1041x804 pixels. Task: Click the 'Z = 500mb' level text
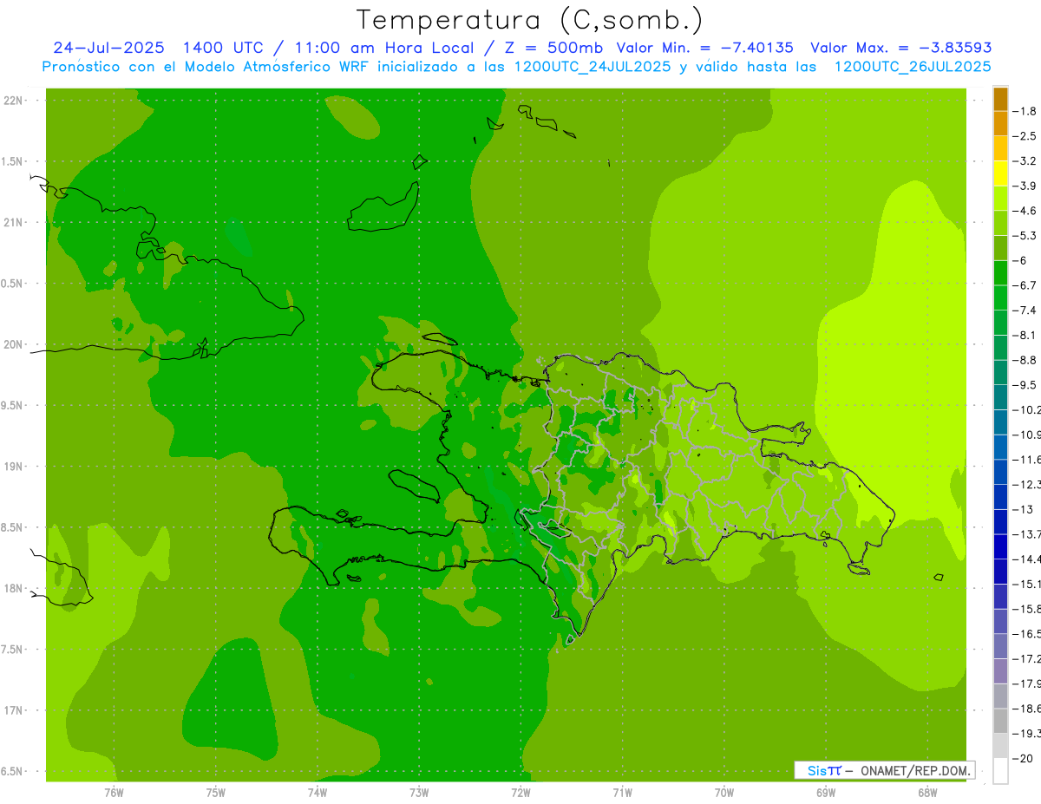click(x=552, y=48)
